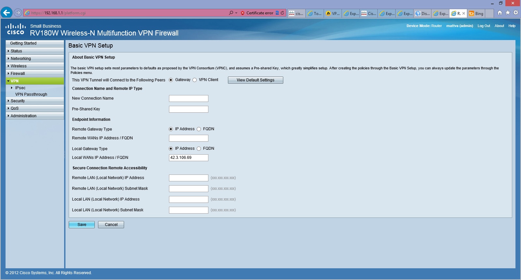Expand the Firewall menu section
The height and width of the screenshot is (280, 521).
pyautogui.click(x=35, y=74)
